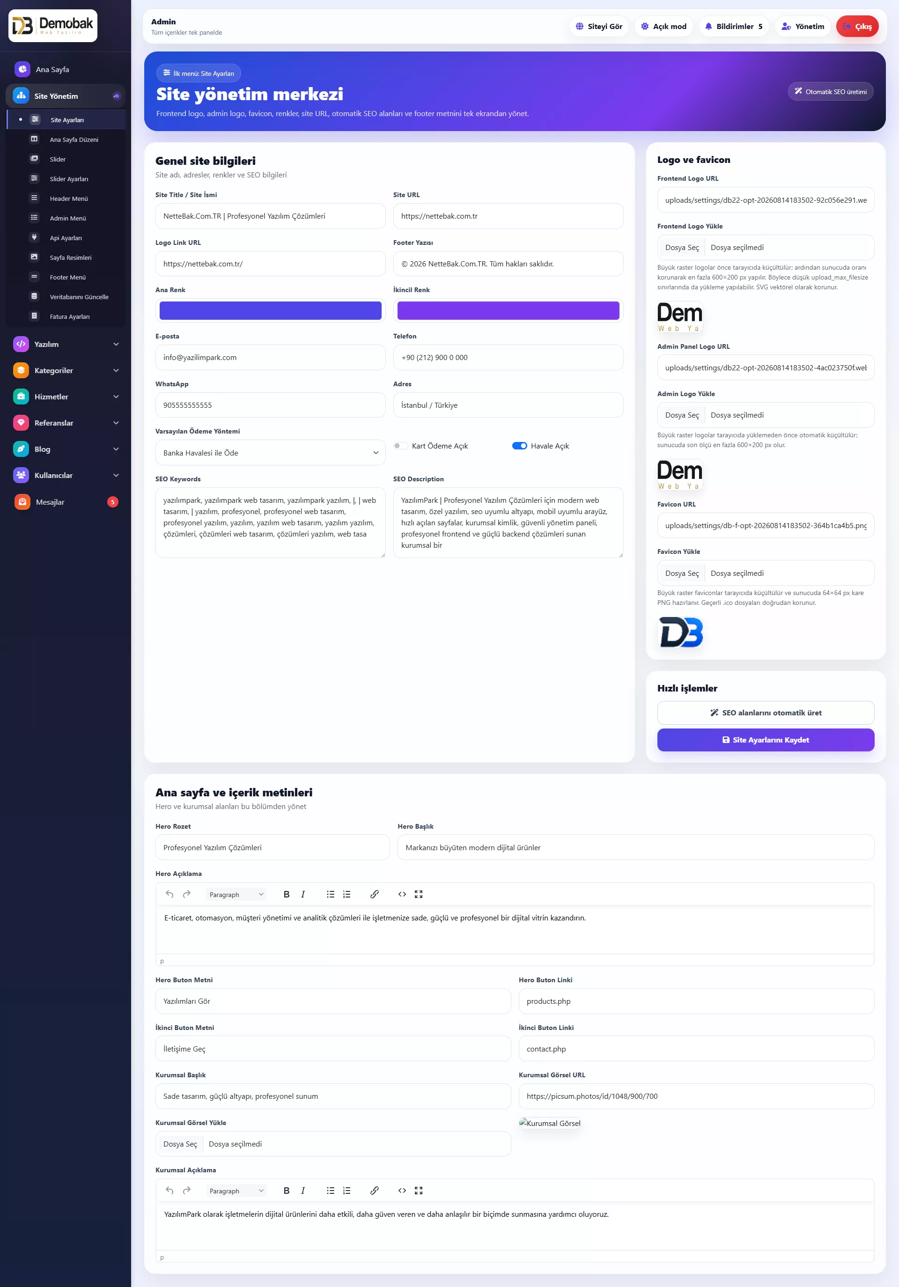Screen dimensions: 899x1287
Task: Toggle italic in the Hero Açıklama editor
Action: (x=302, y=894)
